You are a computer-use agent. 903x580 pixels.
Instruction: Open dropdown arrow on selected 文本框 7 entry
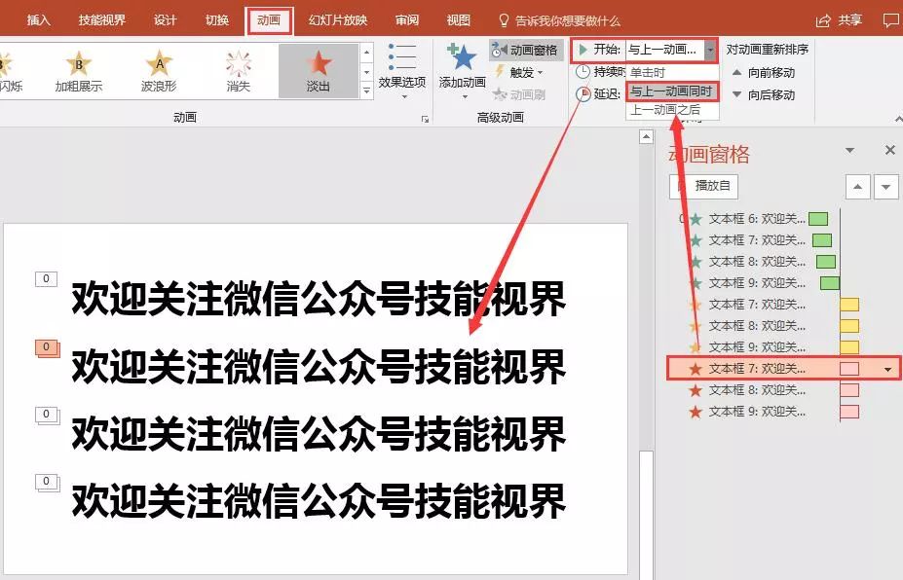pyautogui.click(x=887, y=369)
